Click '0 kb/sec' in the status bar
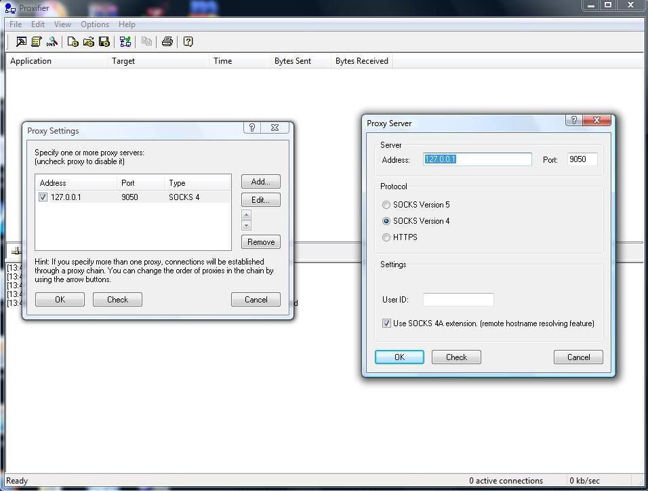Image resolution: width=648 pixels, height=491 pixels. [x=584, y=481]
